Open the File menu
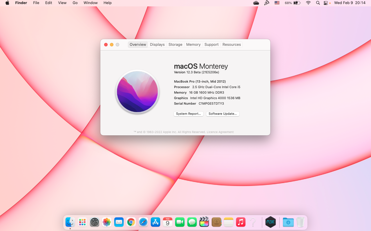This screenshot has width=371, height=231. 36,3
